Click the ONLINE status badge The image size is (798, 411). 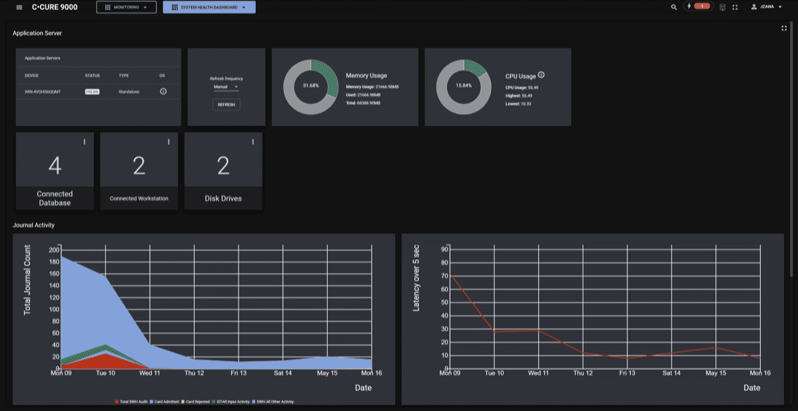92,91
